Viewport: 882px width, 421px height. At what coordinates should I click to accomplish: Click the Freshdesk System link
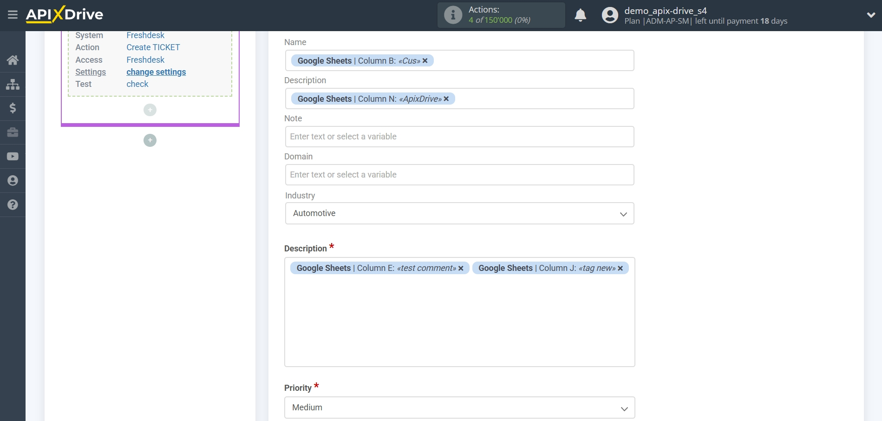point(145,35)
